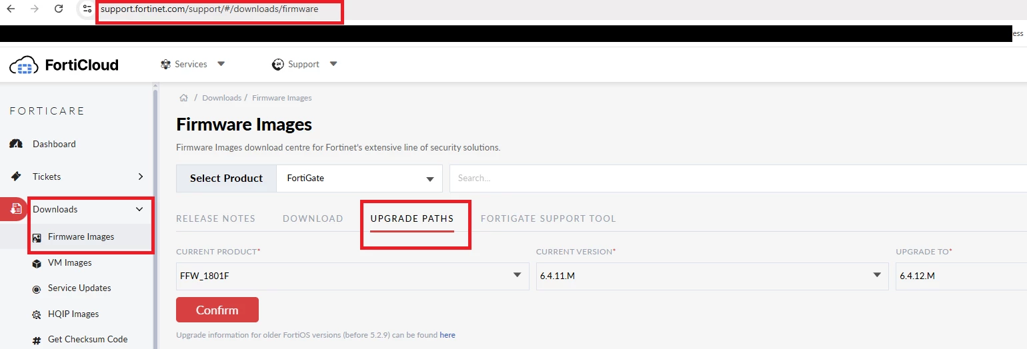The height and width of the screenshot is (349, 1027).
Task: Switch to the Release Notes tab
Action: (x=215, y=218)
